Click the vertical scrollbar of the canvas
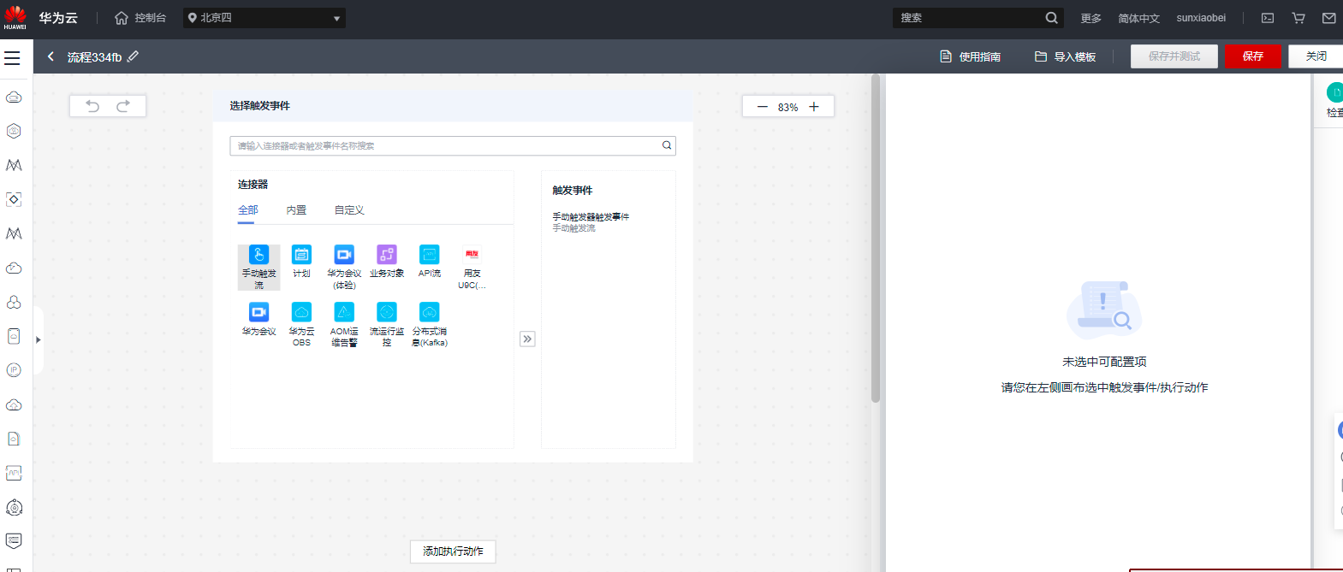The width and height of the screenshot is (1343, 572). coord(876,239)
